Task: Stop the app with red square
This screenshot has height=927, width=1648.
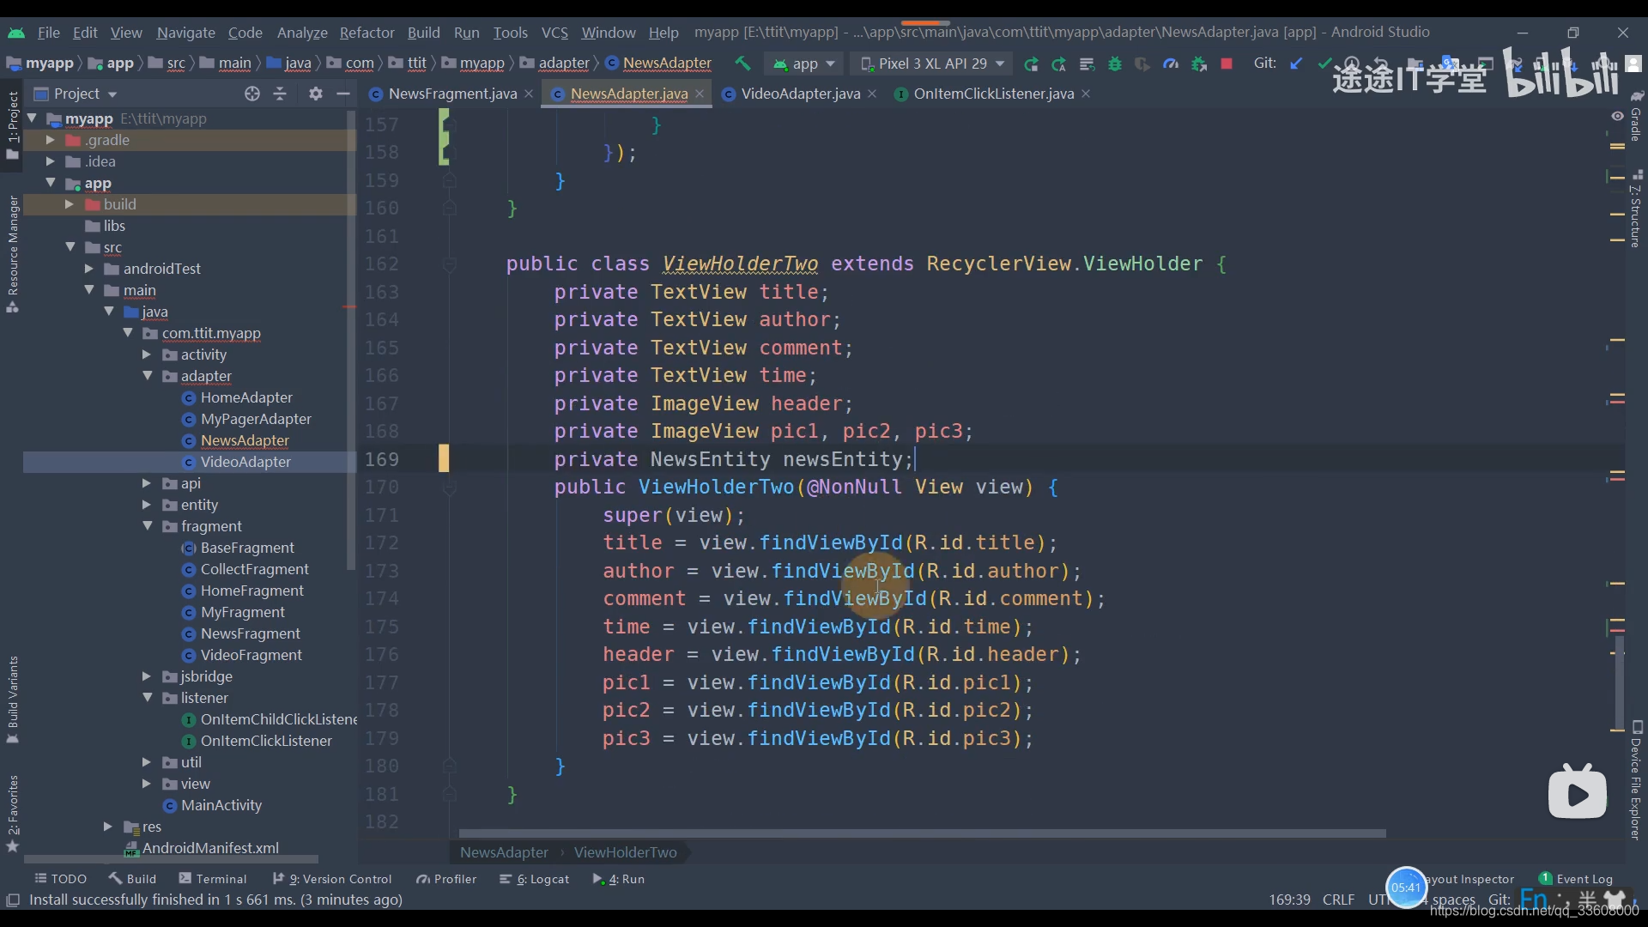Action: coord(1227,64)
